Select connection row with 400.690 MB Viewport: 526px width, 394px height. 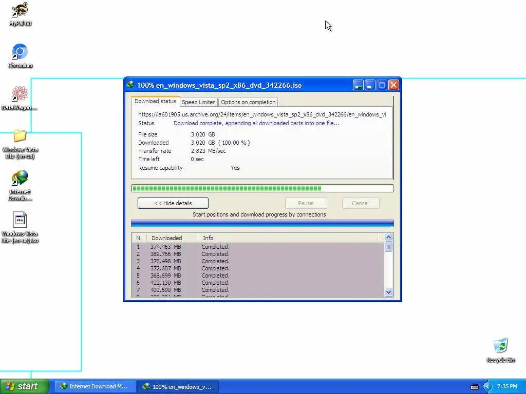tap(258, 290)
